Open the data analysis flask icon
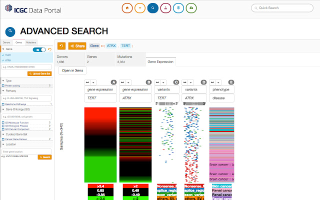This screenshot has width=320, height=200. 165,8
